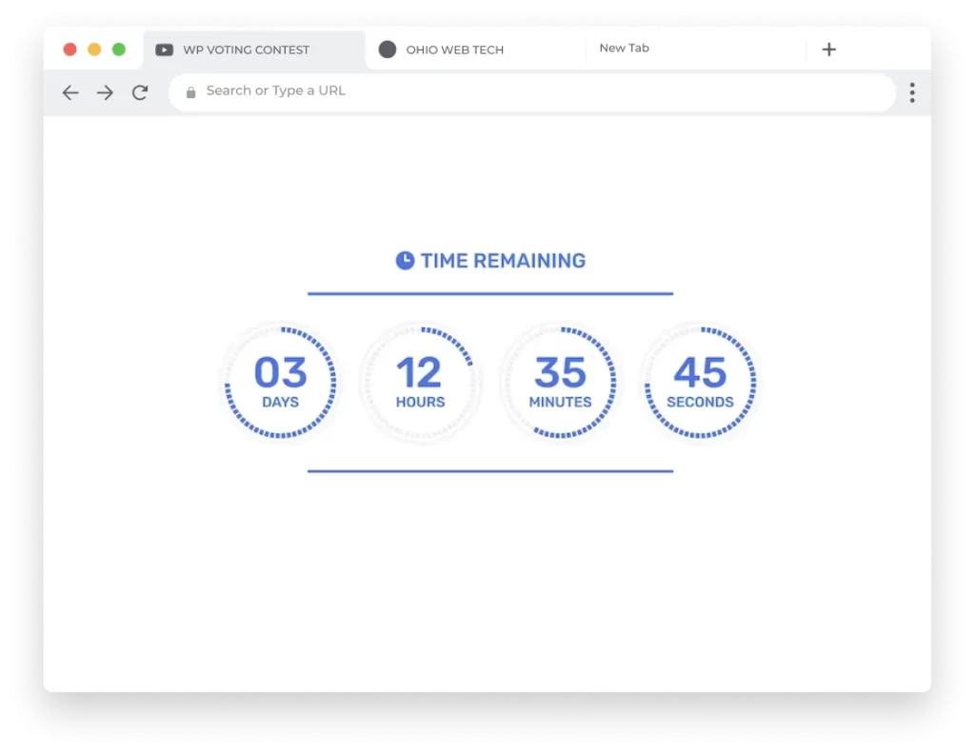Go forward with the right arrow button
Viewport: 975px width, 753px height.
tap(105, 92)
